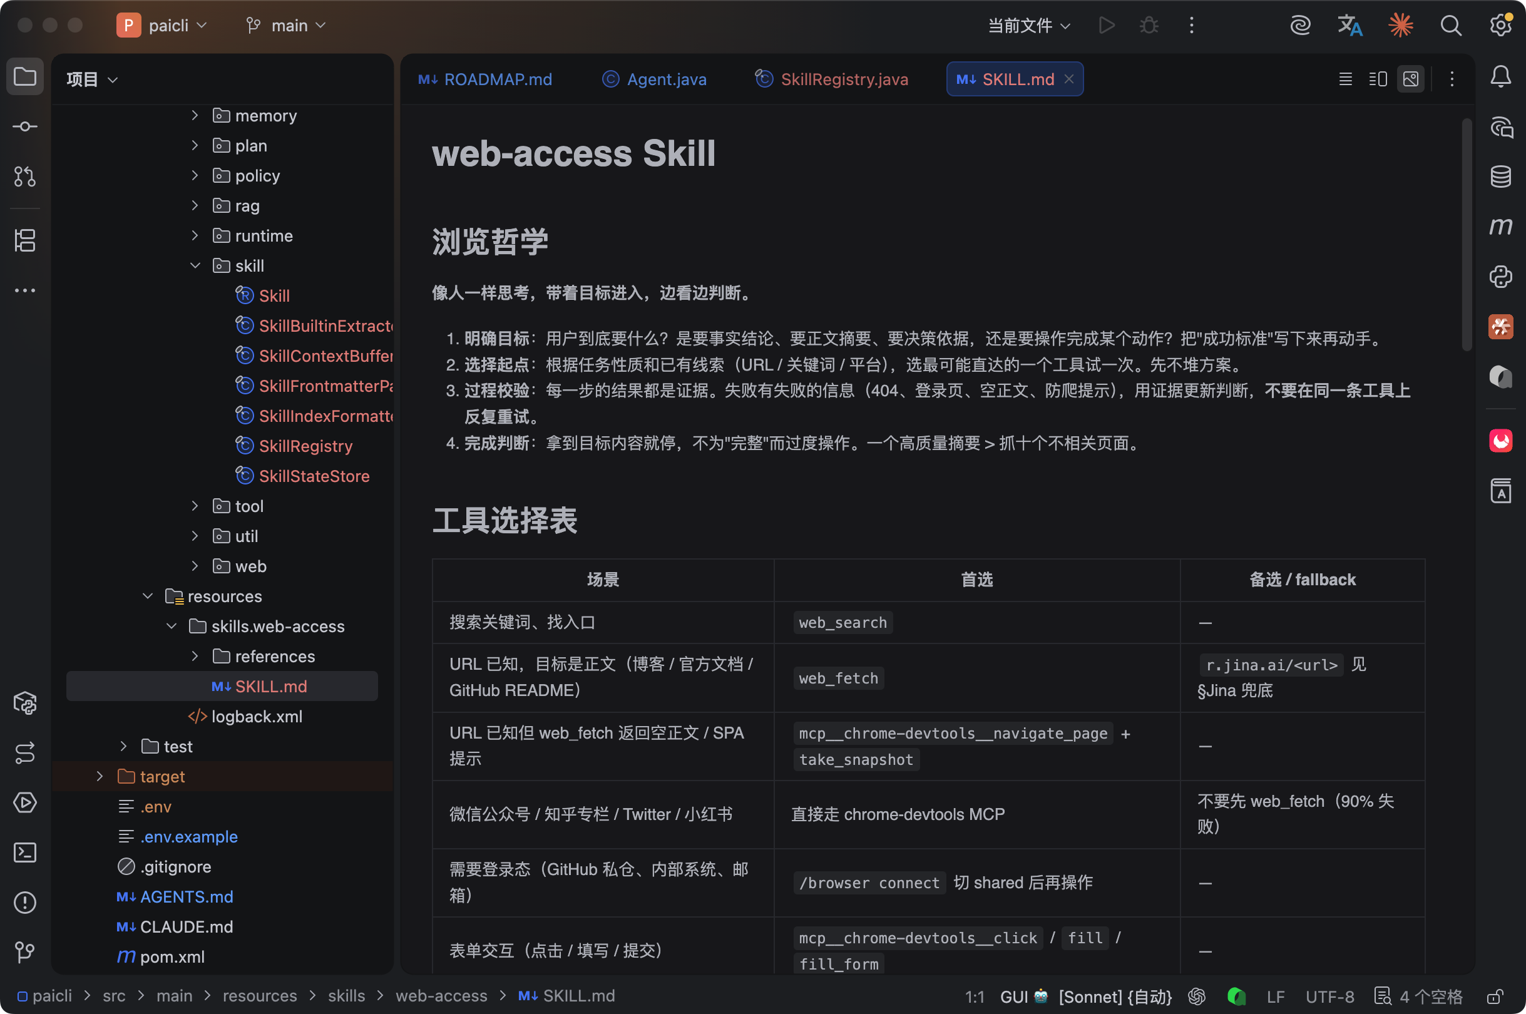The image size is (1526, 1014).
Task: Expand the runtime folder
Action: 195,236
